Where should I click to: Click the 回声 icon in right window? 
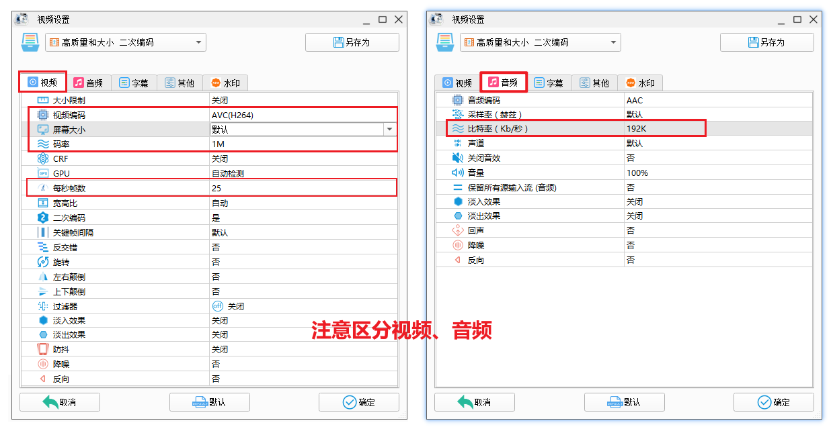pyautogui.click(x=458, y=230)
